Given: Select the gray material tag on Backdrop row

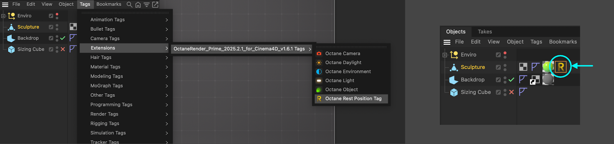Looking at the screenshot, I should [x=548, y=79].
